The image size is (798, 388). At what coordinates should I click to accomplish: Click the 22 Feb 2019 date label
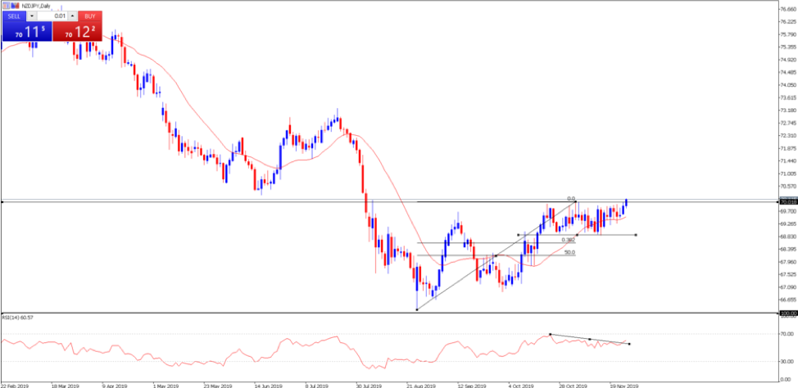click(x=14, y=385)
